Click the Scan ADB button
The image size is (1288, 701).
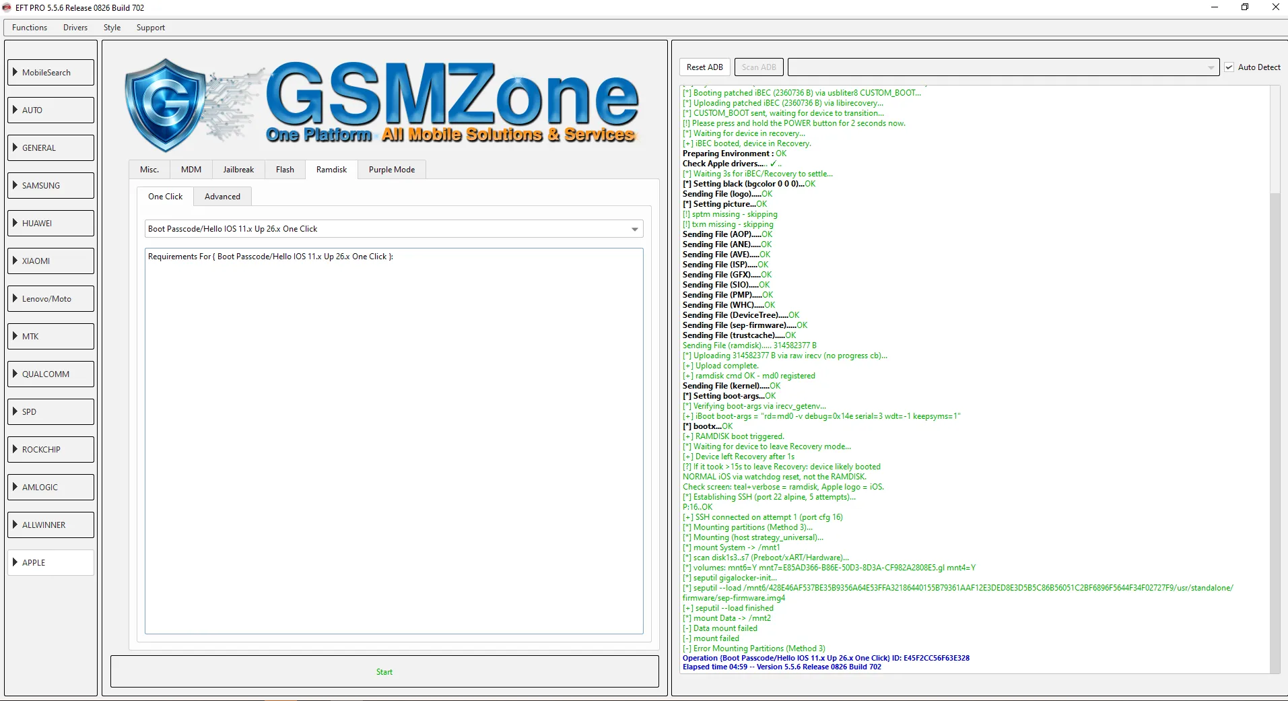coord(759,67)
